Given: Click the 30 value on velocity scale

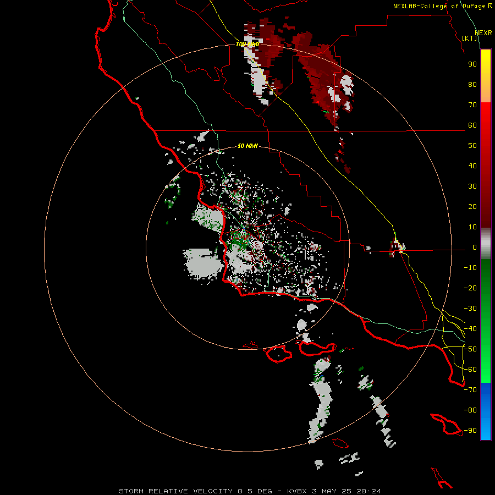Looking at the screenshot, I should click(x=472, y=186).
